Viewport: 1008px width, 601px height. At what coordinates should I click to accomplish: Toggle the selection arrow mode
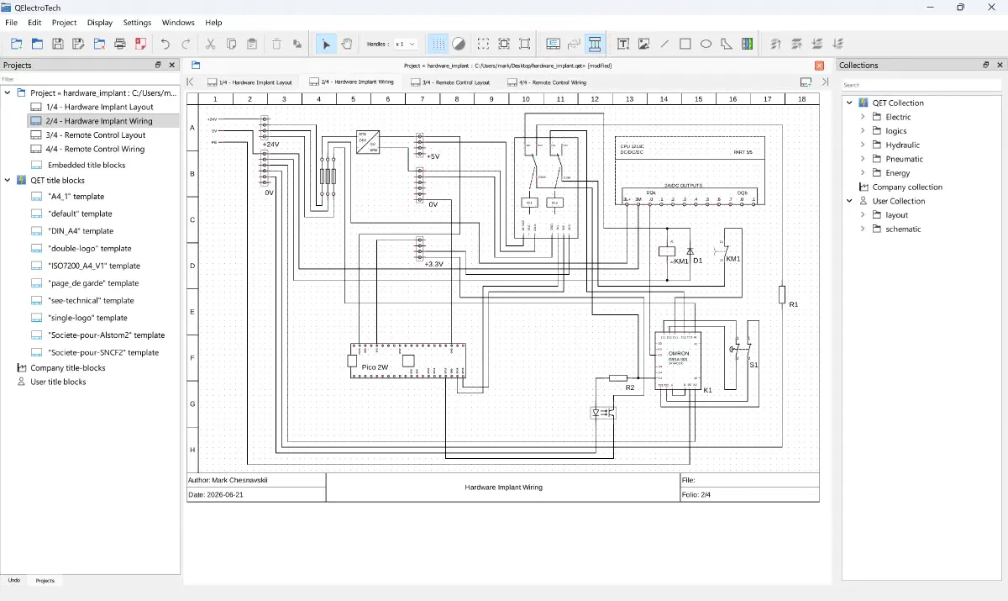(x=327, y=44)
